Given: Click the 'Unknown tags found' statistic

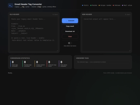Looking at the screenshot, I should 52,64.
